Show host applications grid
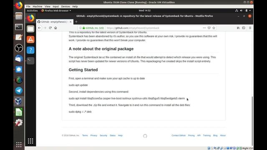 coord(19,145)
